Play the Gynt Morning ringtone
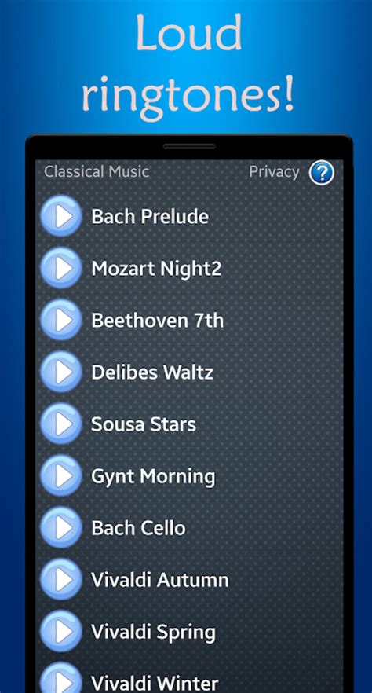 [61, 475]
